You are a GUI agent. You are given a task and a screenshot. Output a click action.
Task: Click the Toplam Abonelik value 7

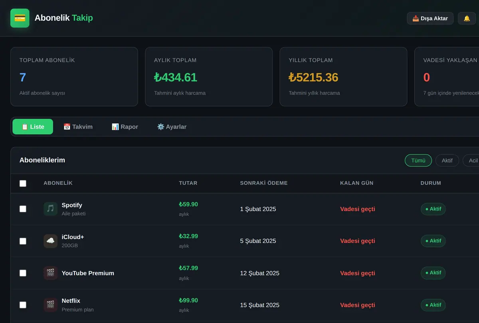(23, 77)
